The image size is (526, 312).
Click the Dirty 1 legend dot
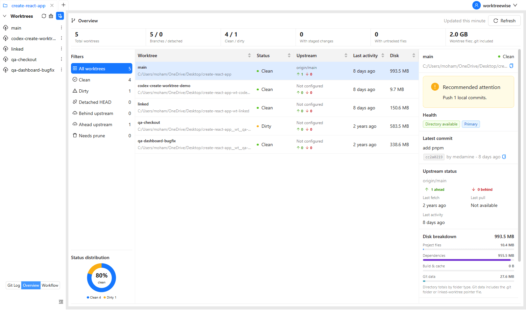point(105,298)
